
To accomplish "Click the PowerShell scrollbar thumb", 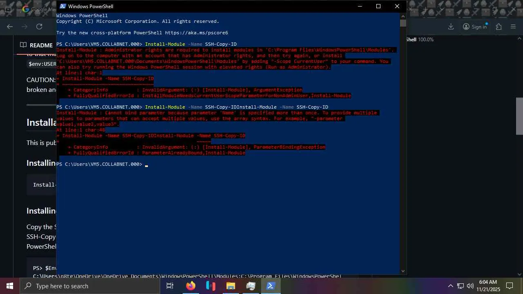I will click(403, 23).
